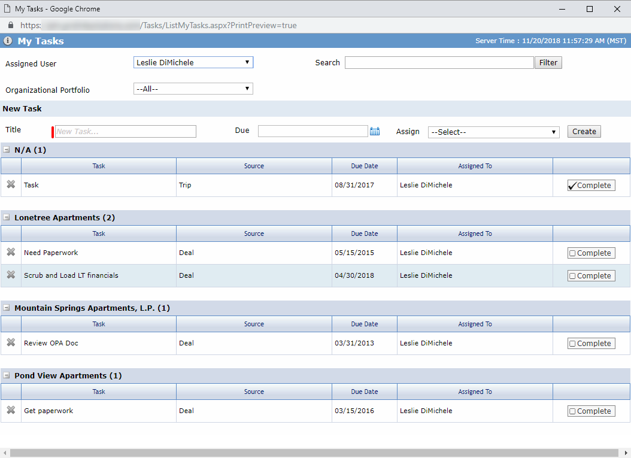
Task: Click the Create button for new task
Action: [584, 131]
